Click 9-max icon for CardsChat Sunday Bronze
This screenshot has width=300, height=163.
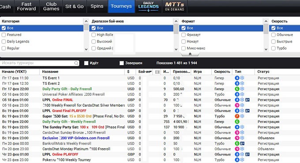[x=237, y=133]
